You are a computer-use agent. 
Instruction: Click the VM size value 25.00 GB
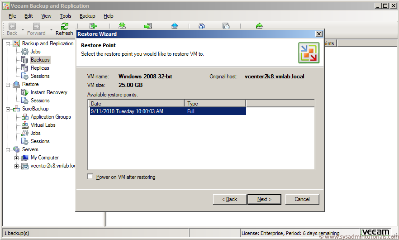(x=131, y=85)
